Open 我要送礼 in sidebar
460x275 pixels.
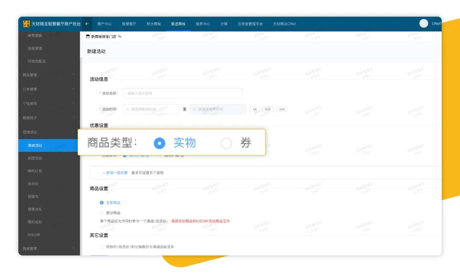[35, 210]
